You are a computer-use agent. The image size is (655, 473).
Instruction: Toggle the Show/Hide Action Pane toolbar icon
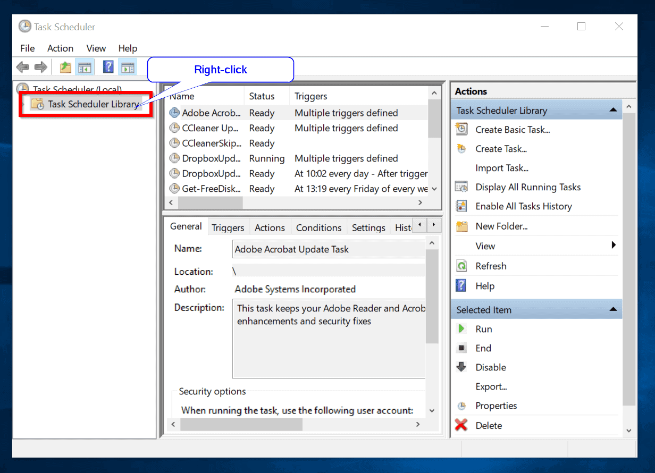coord(128,67)
